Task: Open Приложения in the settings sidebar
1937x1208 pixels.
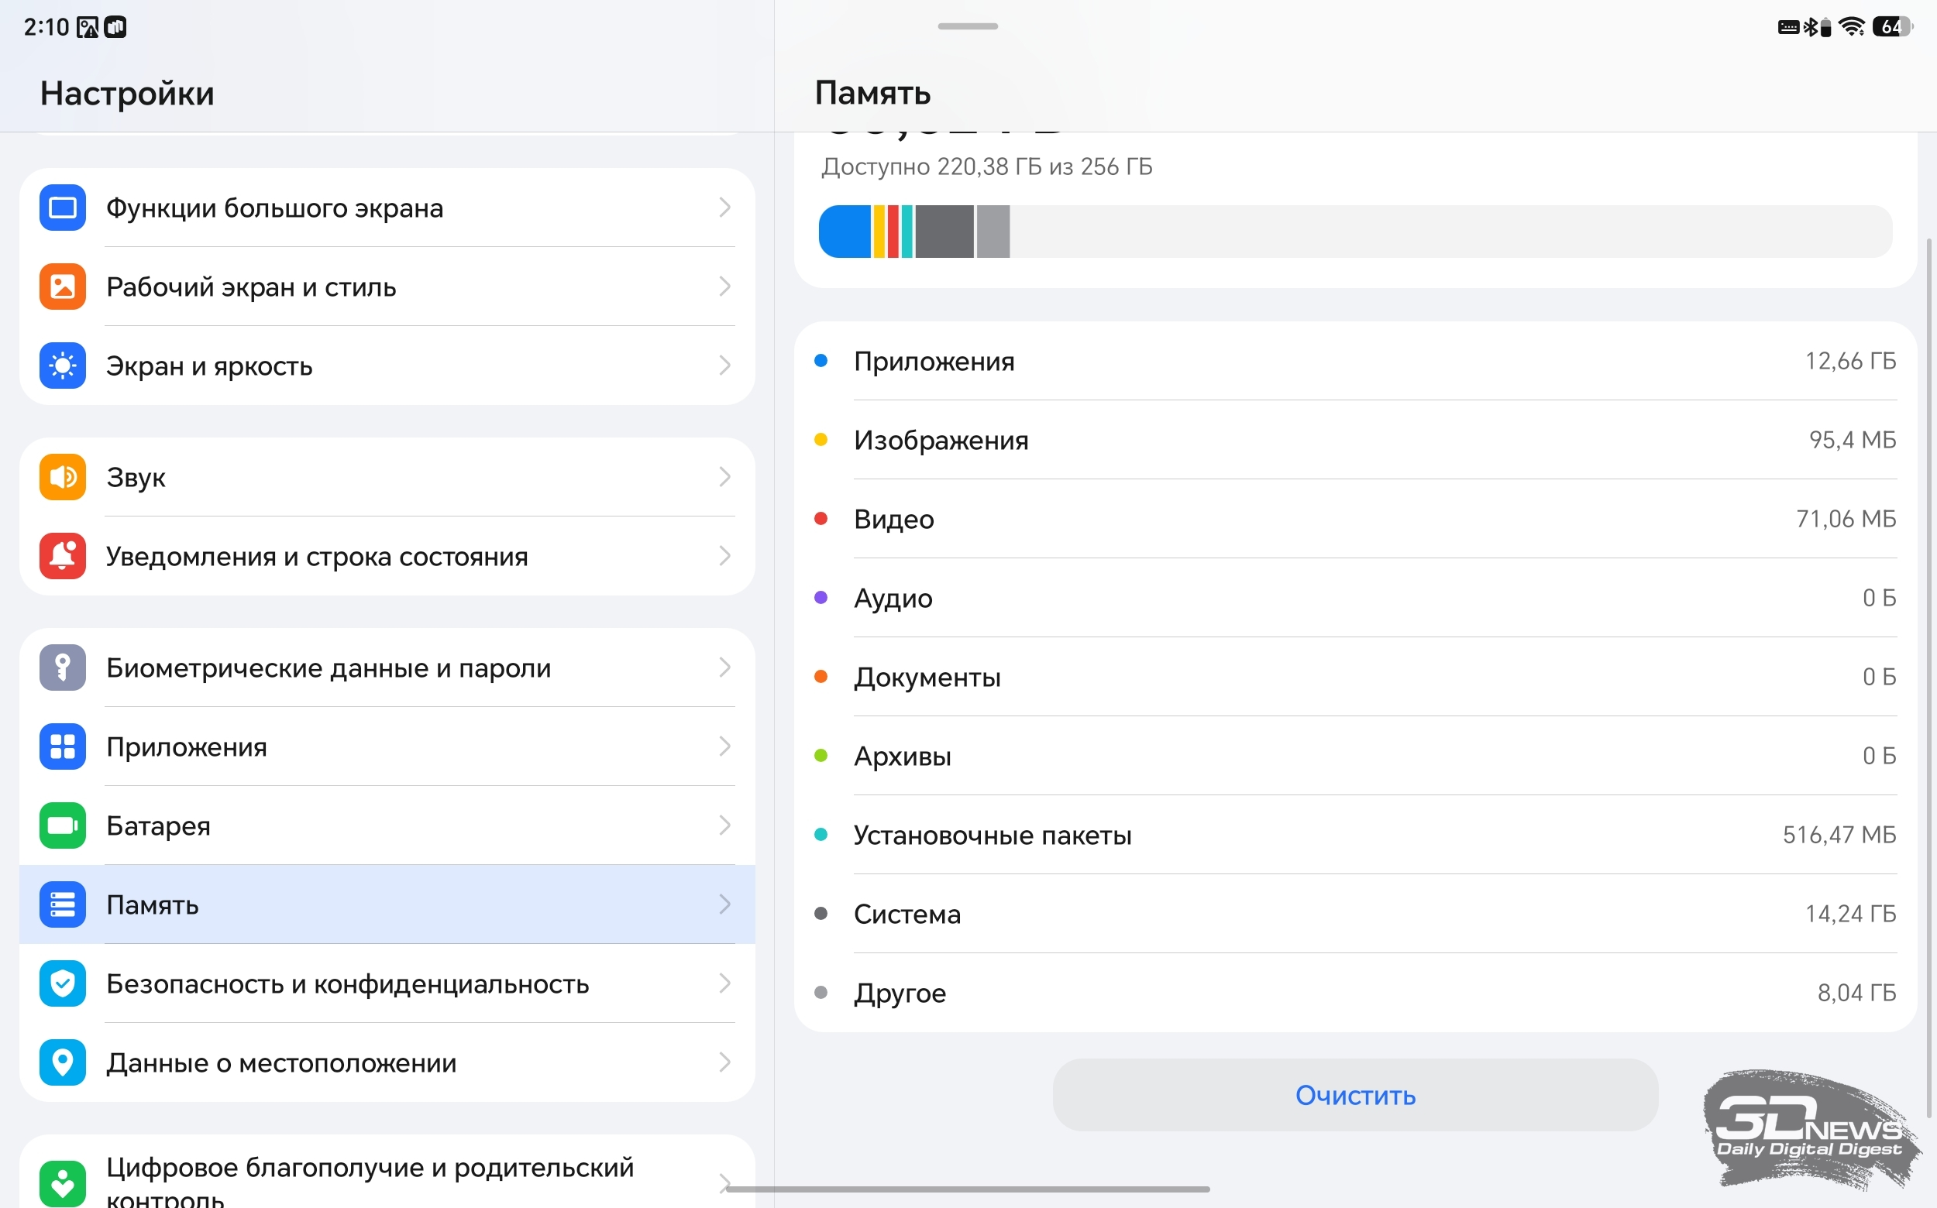Action: [x=387, y=746]
